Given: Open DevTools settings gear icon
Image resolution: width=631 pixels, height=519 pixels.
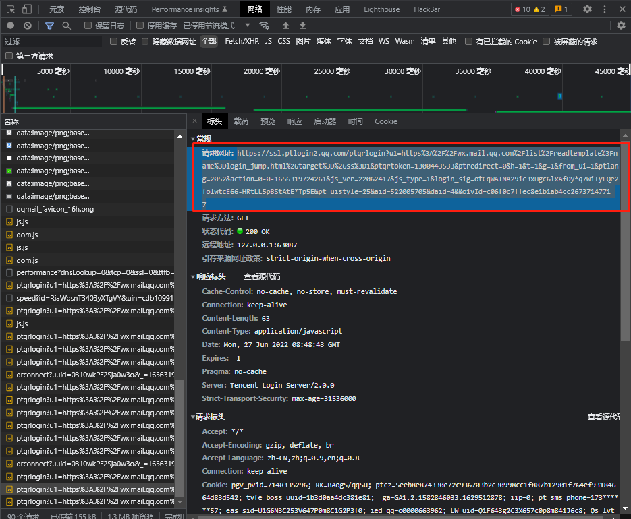Looking at the screenshot, I should [x=587, y=9].
